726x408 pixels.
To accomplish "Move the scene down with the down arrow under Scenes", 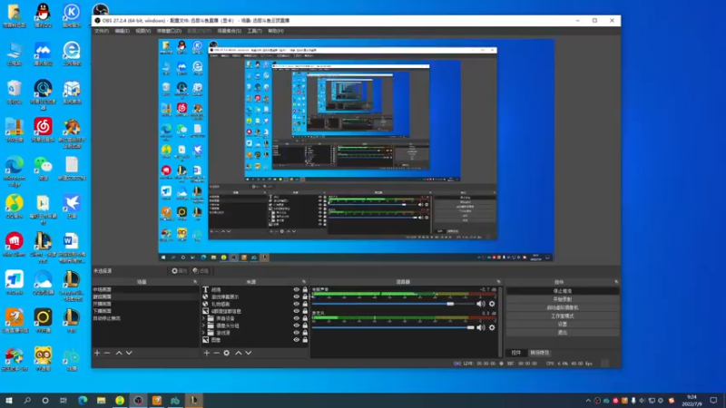I will [129, 353].
